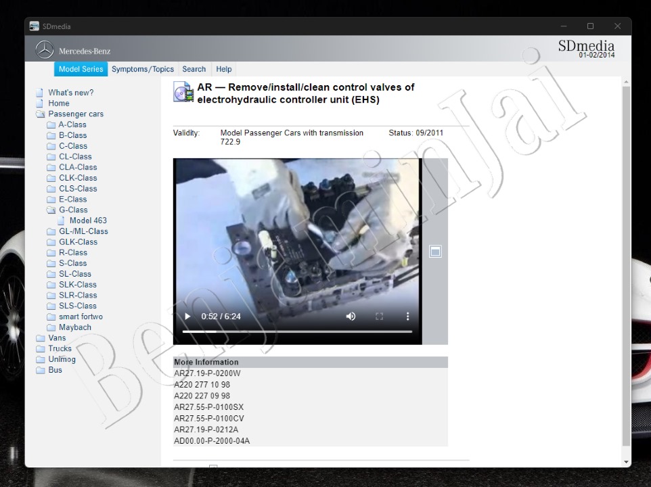
Task: Open reference AR27.19-P-0212A
Action: coord(206,430)
